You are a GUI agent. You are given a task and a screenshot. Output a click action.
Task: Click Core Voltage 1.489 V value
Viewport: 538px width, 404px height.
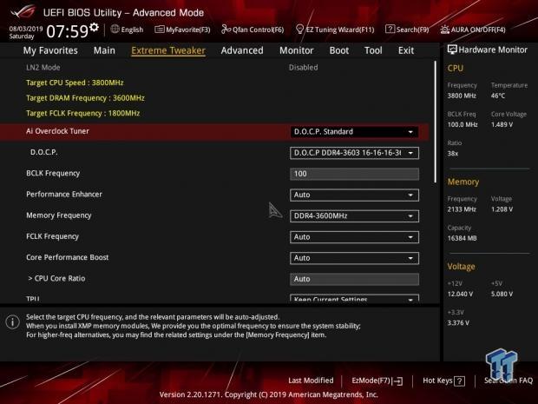pyautogui.click(x=502, y=125)
